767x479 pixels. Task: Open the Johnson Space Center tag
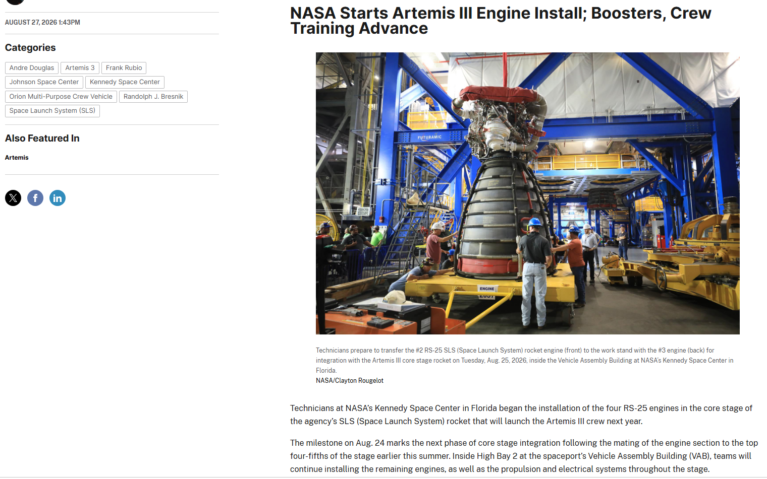coord(44,82)
